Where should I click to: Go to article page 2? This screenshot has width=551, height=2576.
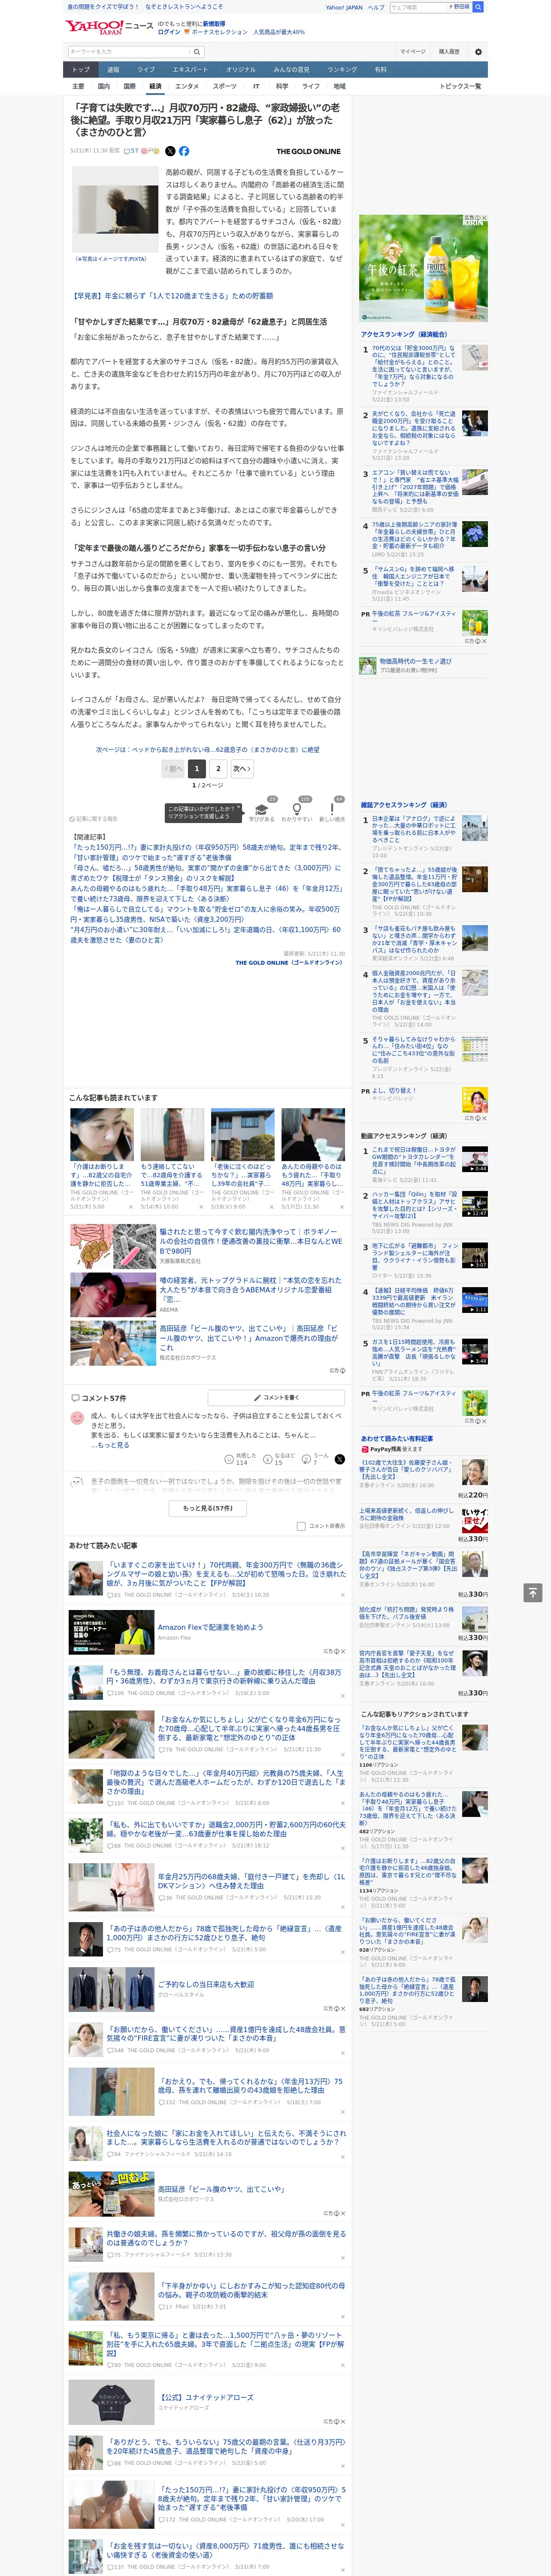click(x=218, y=769)
